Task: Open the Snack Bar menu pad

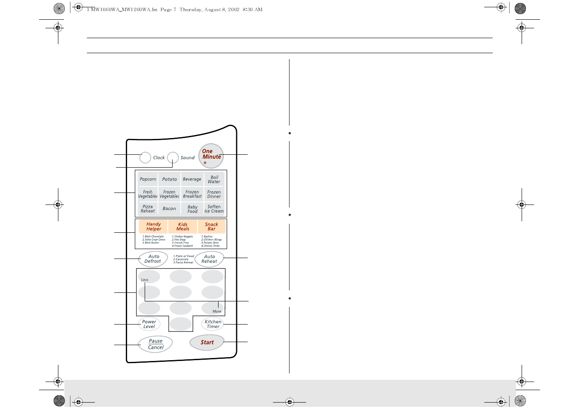Action: [x=212, y=226]
